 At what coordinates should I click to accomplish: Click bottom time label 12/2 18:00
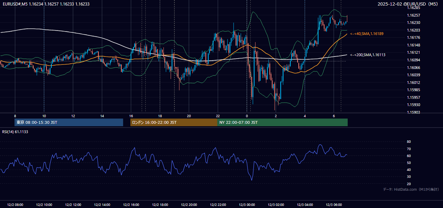[160, 205]
